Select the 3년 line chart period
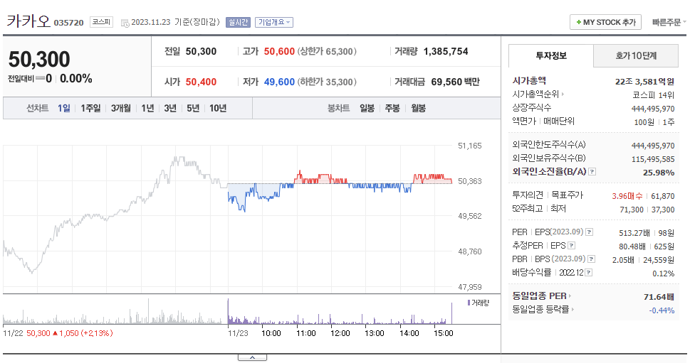The width and height of the screenshot is (690, 363). tap(170, 108)
